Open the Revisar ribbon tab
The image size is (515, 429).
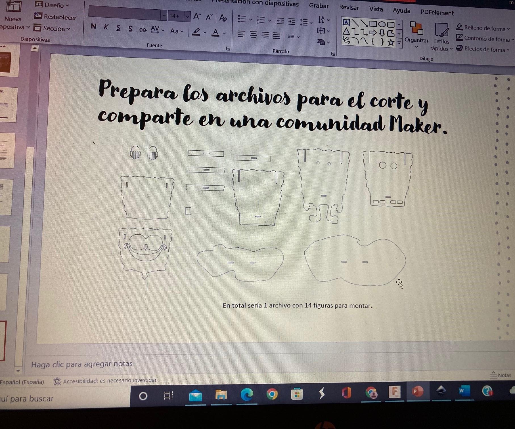click(349, 7)
